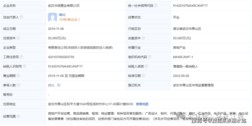Click help icon next to 法定代表人

point(21,17)
